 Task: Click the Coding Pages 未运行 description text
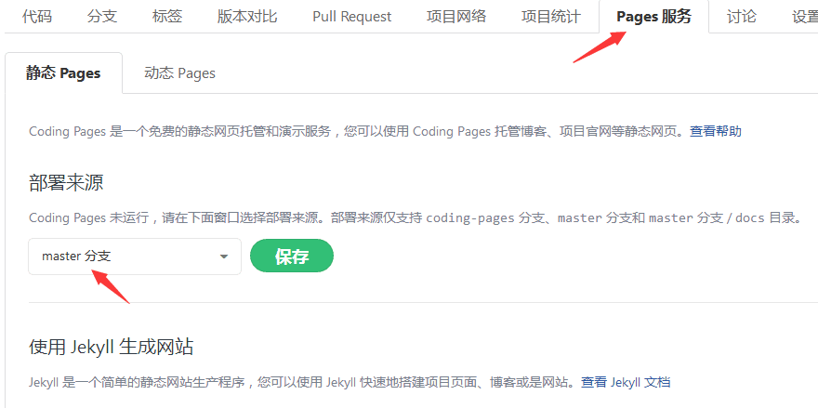click(416, 217)
